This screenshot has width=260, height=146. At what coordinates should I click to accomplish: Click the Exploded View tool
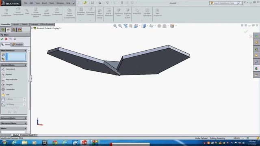tap(119, 13)
